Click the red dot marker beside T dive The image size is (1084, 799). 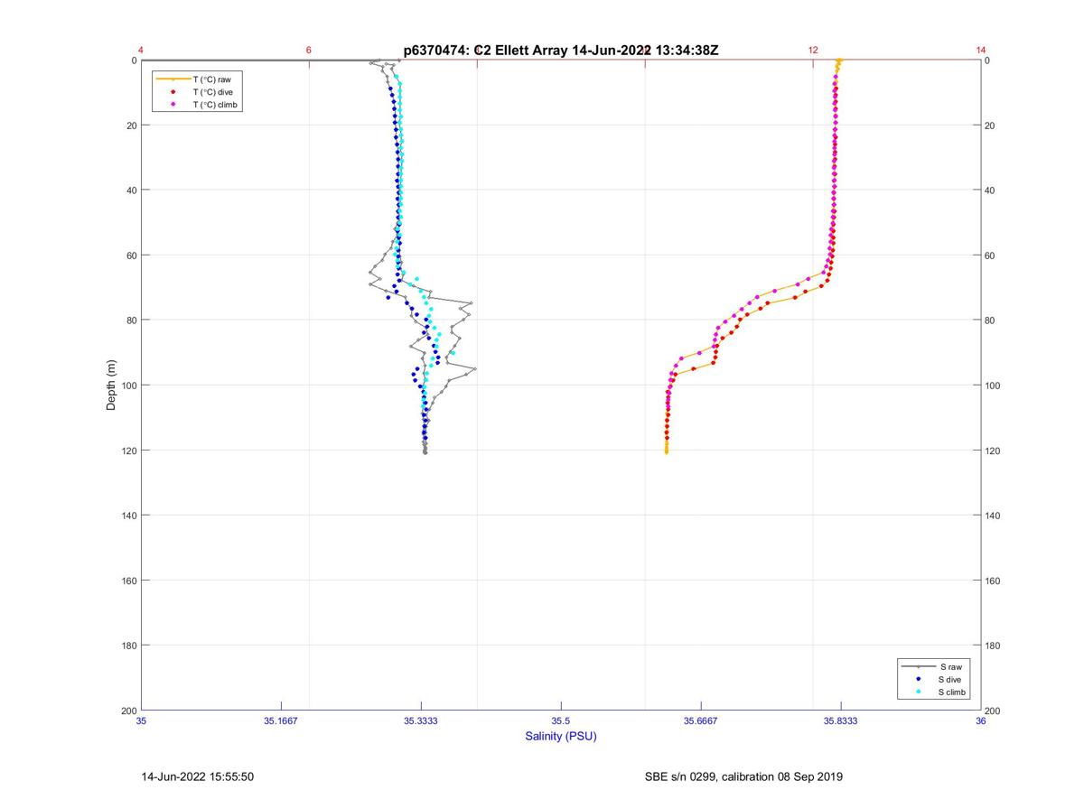(x=172, y=92)
